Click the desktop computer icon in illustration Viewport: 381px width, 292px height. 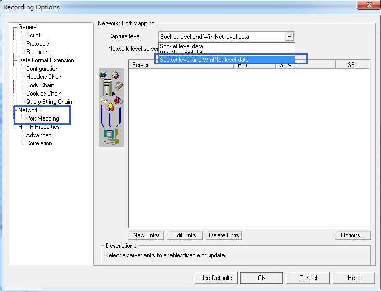111,137
